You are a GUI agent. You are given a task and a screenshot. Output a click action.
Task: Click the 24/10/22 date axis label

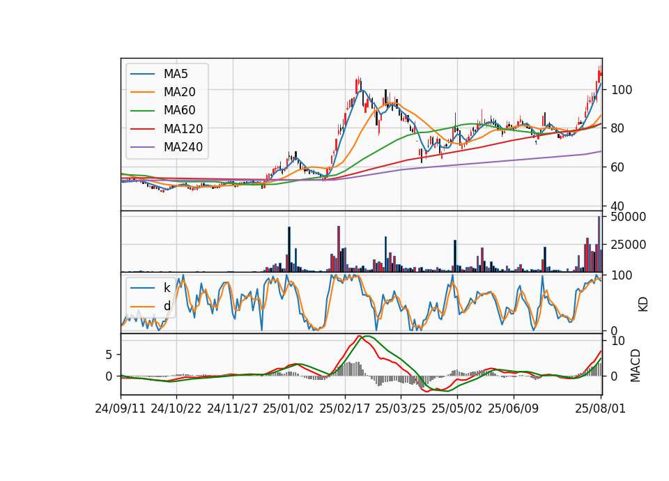coord(176,409)
